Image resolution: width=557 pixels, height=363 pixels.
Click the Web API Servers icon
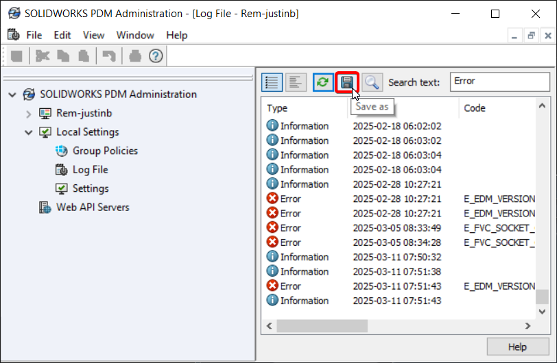point(45,208)
